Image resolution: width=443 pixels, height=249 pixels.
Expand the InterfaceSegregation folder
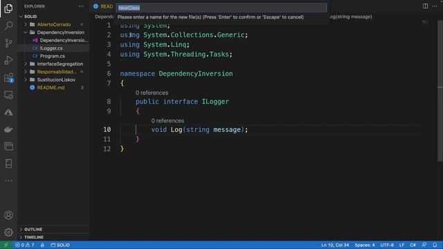tap(26, 64)
